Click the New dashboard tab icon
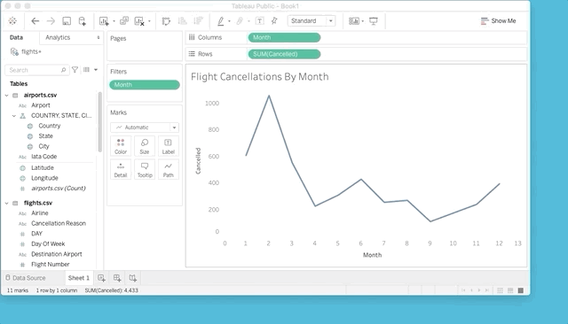 117,278
